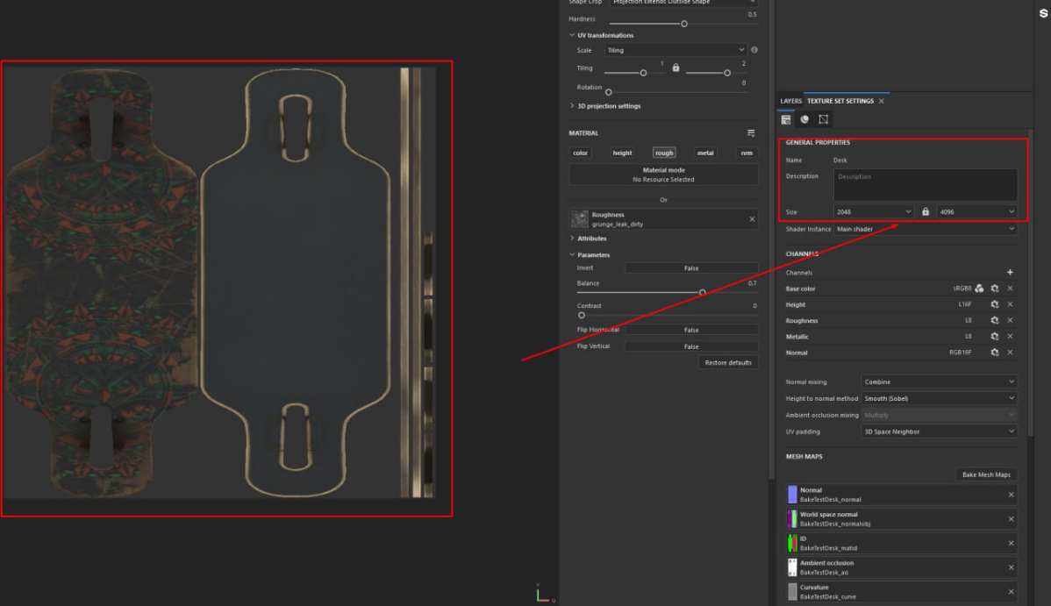1051x606 pixels.
Task: Select the Normal mesh map thumbnail
Action: point(792,495)
